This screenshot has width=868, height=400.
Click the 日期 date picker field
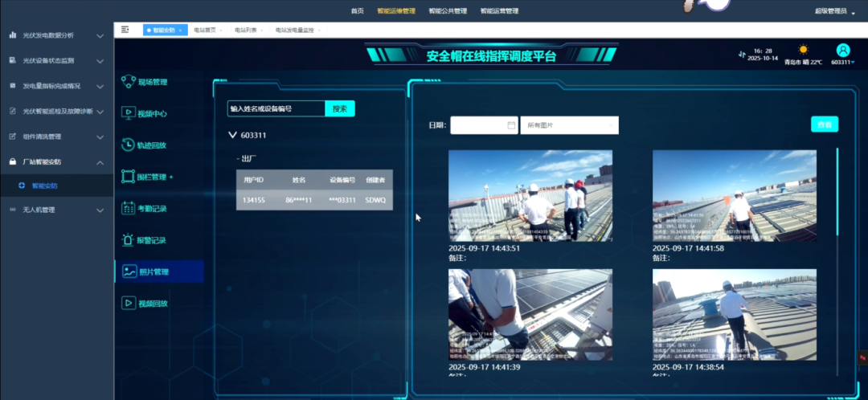pyautogui.click(x=484, y=125)
